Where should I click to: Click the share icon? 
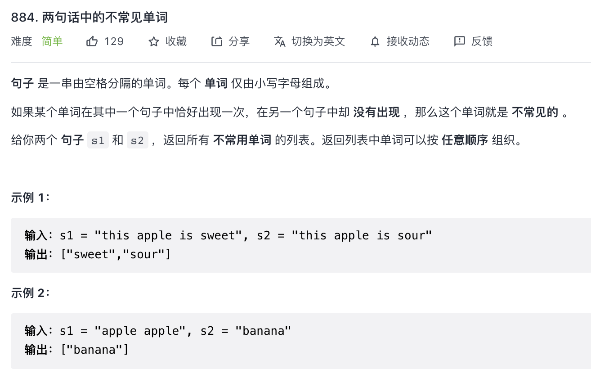(x=217, y=42)
